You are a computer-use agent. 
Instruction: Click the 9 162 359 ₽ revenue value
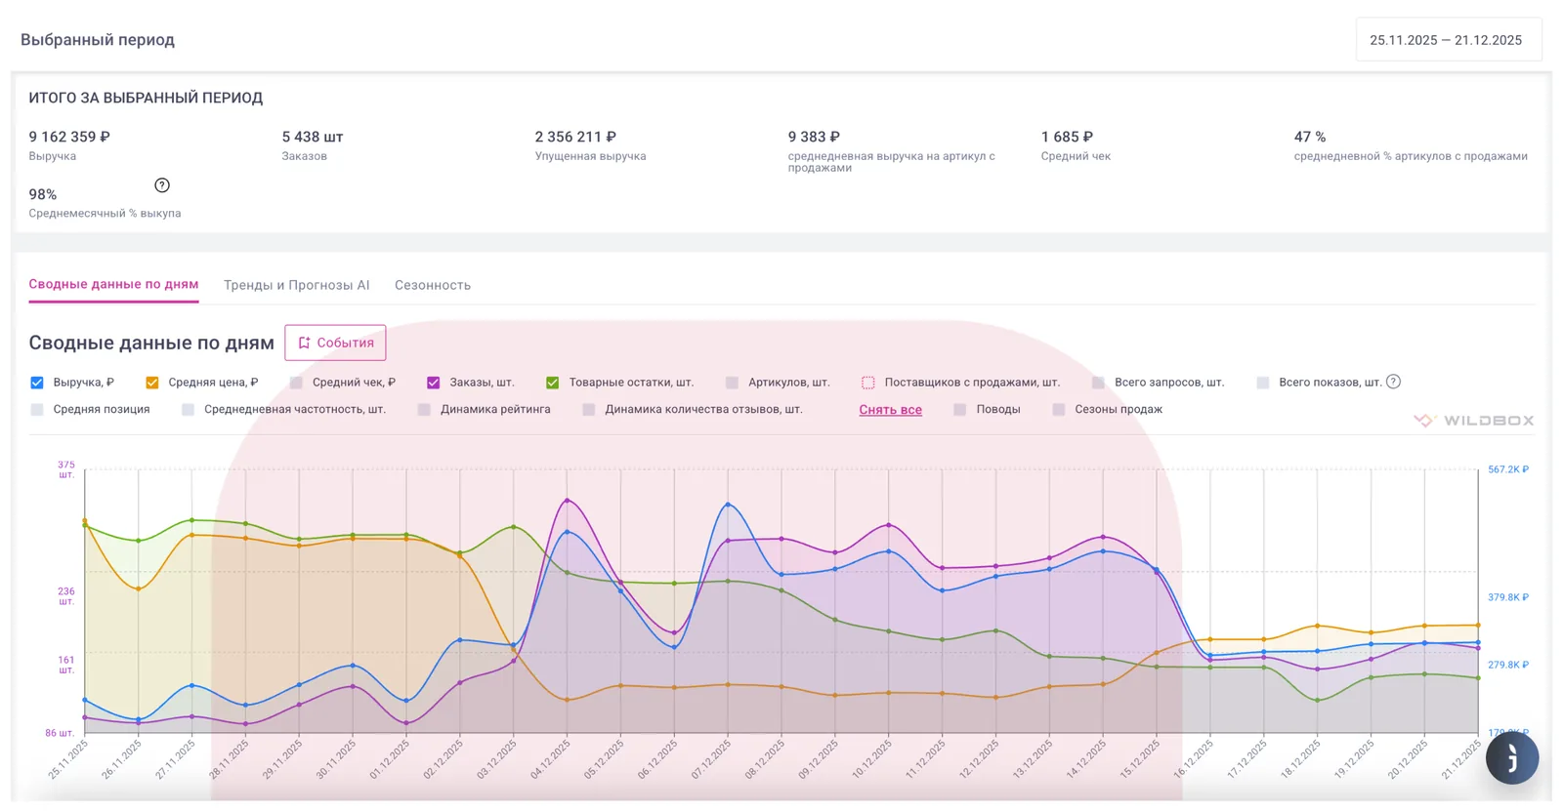coord(69,137)
